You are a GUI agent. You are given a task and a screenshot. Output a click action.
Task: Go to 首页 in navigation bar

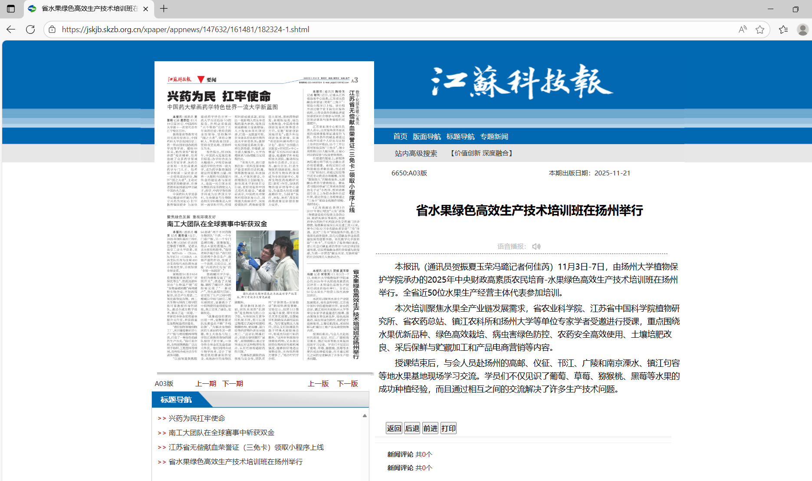coord(400,137)
